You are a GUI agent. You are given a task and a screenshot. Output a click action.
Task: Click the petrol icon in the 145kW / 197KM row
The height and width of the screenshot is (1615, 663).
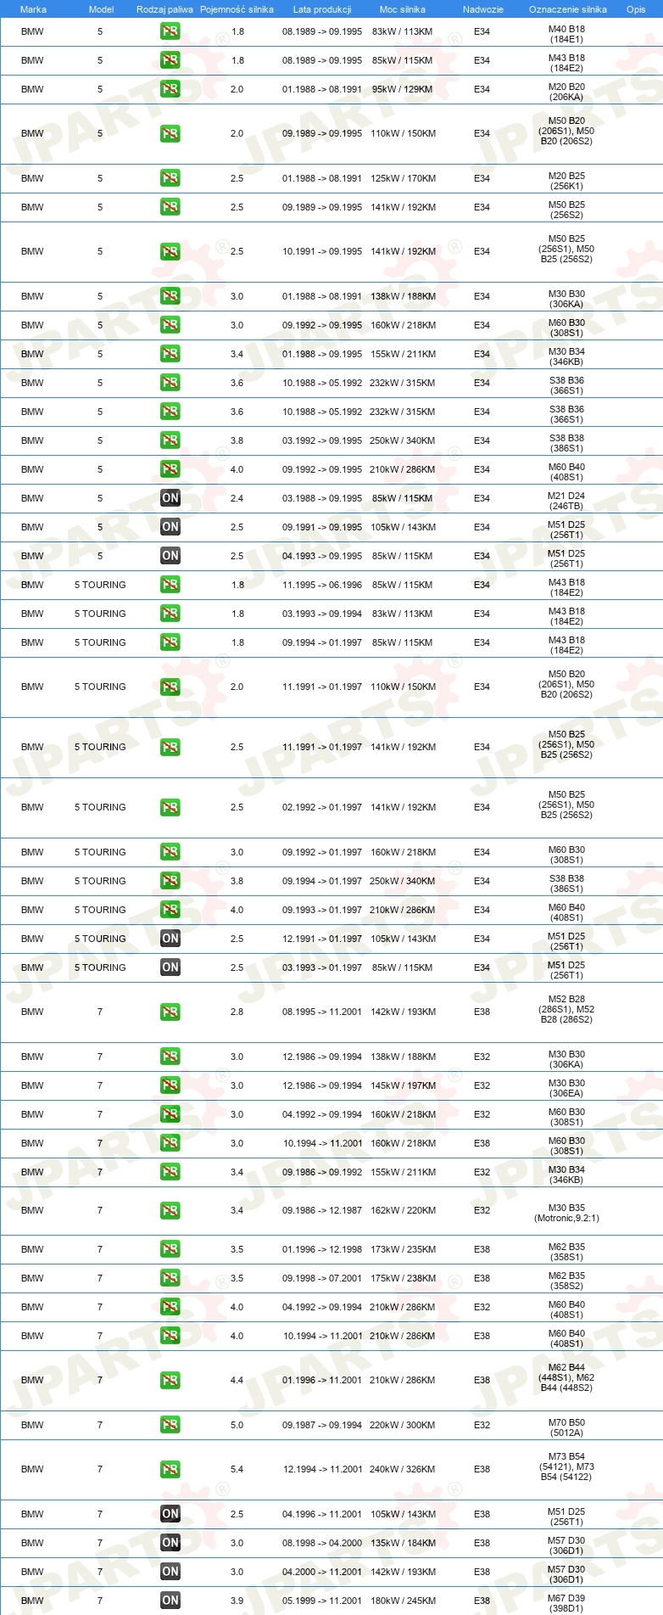(x=170, y=1085)
